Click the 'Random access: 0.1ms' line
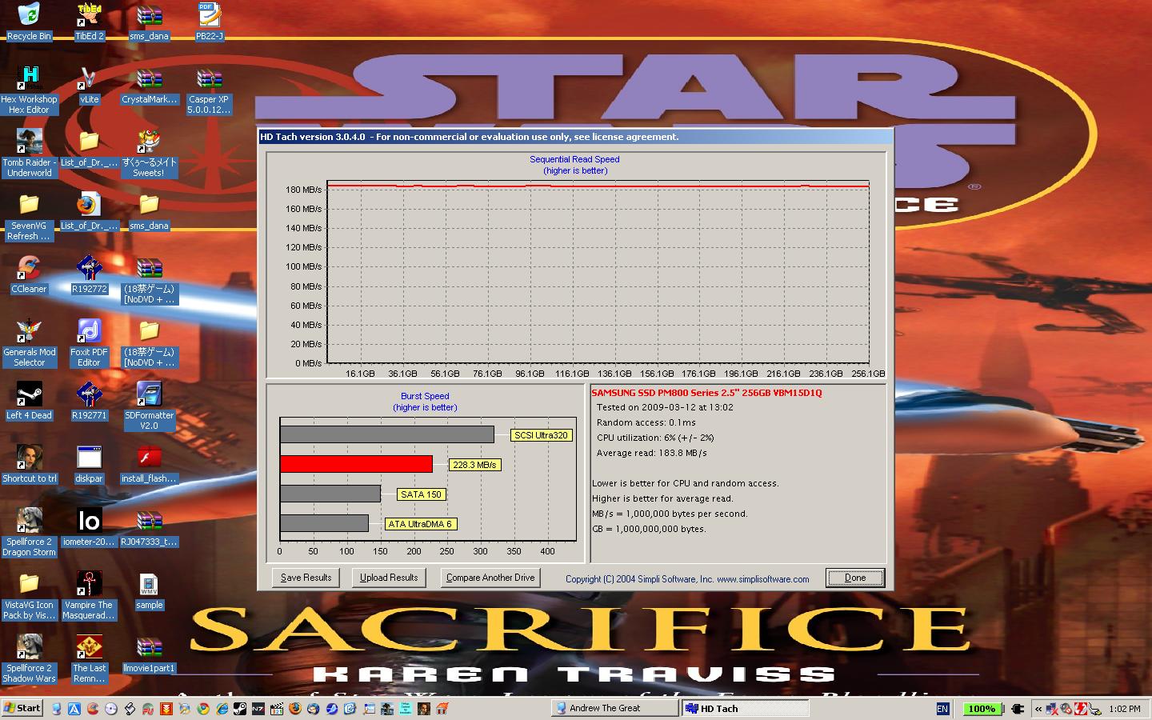The height and width of the screenshot is (720, 1152). (x=646, y=422)
